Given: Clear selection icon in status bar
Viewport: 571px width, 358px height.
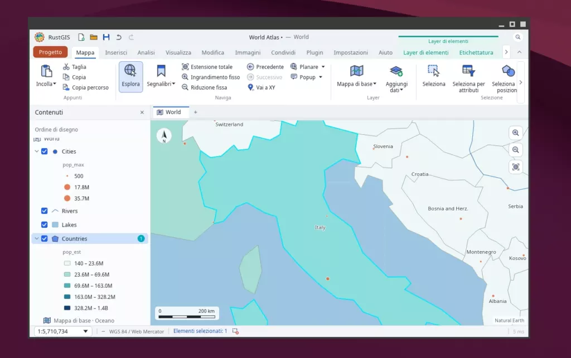Looking at the screenshot, I should (236, 331).
